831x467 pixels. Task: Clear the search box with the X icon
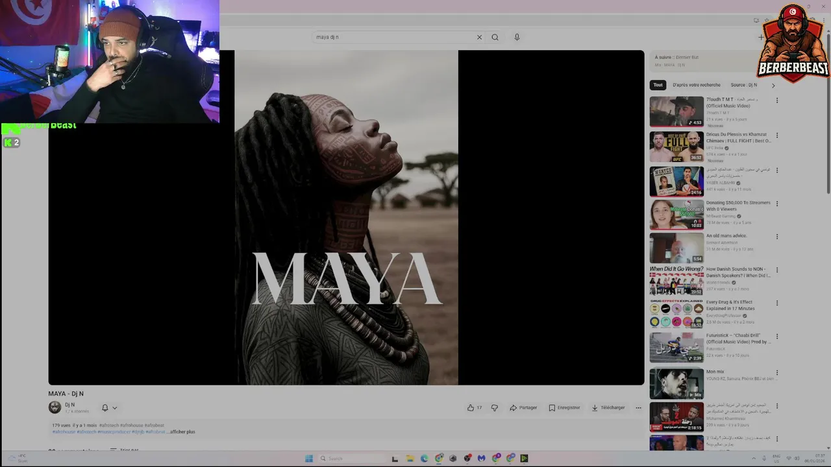[479, 37]
